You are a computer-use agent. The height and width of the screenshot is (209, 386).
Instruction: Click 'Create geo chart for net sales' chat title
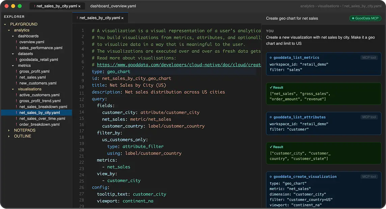[x=292, y=19]
